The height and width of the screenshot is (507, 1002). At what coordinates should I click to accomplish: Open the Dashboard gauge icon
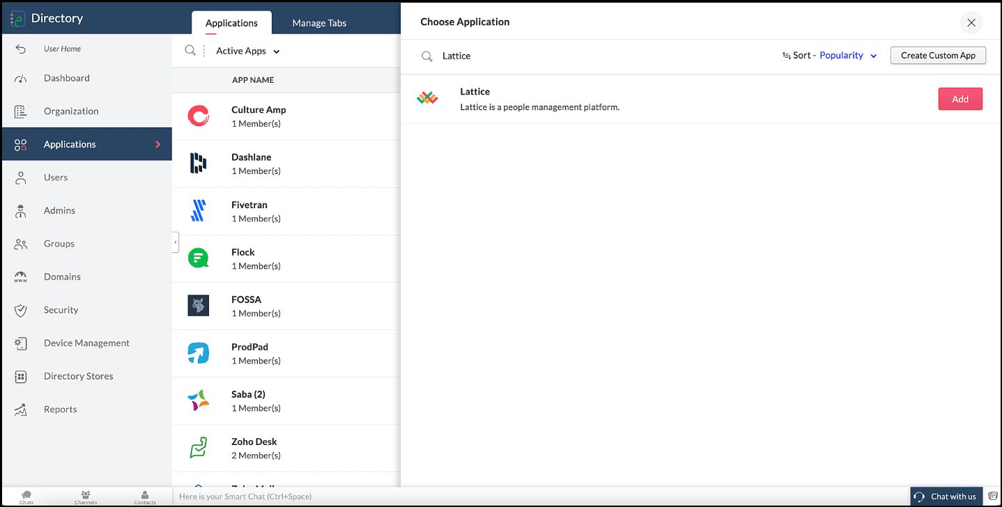(21, 78)
